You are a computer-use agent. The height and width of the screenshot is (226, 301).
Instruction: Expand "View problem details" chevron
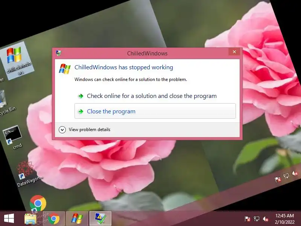coord(62,130)
